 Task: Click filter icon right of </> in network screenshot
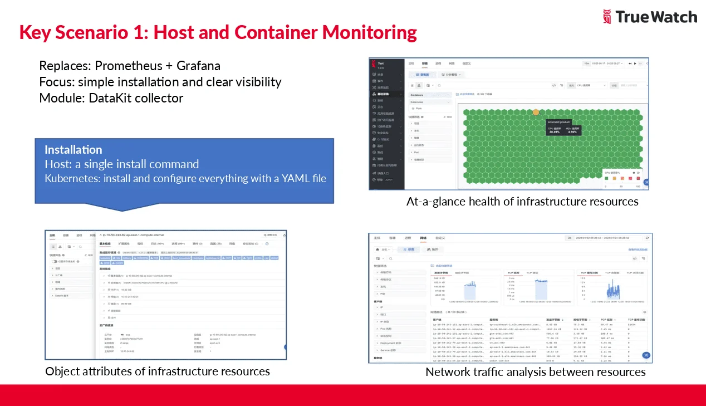(643, 258)
